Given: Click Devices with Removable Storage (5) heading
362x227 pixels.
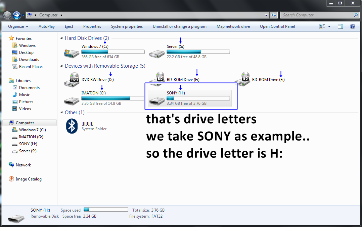Looking at the screenshot, I should [x=105, y=66].
